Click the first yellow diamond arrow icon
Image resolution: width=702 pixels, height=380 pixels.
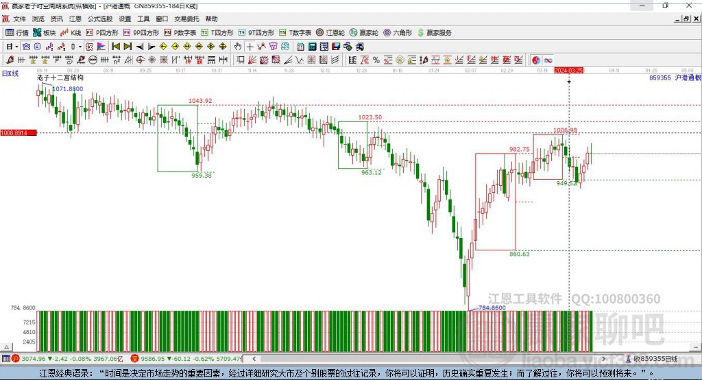163,47
